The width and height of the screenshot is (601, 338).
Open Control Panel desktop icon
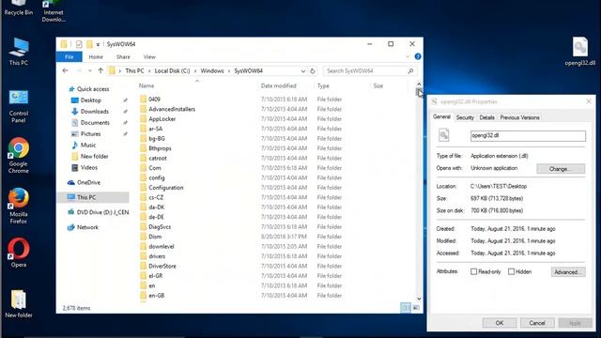19,106
